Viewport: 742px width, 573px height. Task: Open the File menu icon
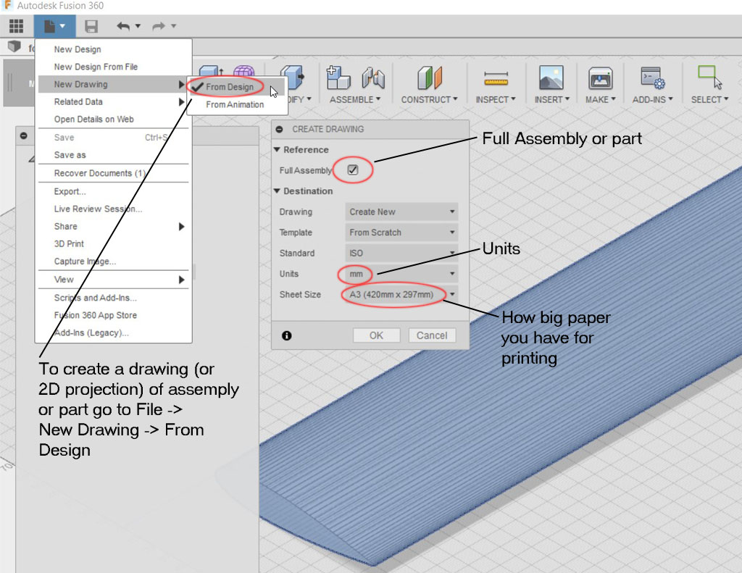point(54,26)
